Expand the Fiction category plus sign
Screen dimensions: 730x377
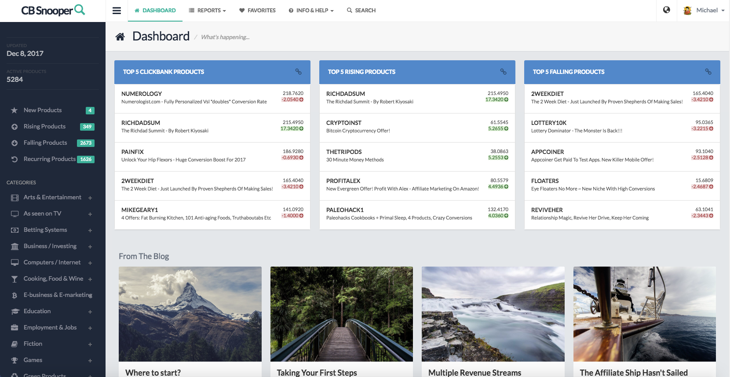coord(90,344)
